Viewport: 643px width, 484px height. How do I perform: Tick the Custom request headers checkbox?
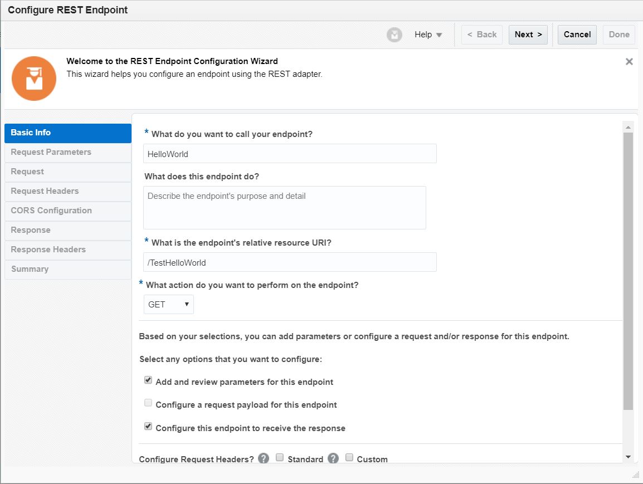pos(349,458)
